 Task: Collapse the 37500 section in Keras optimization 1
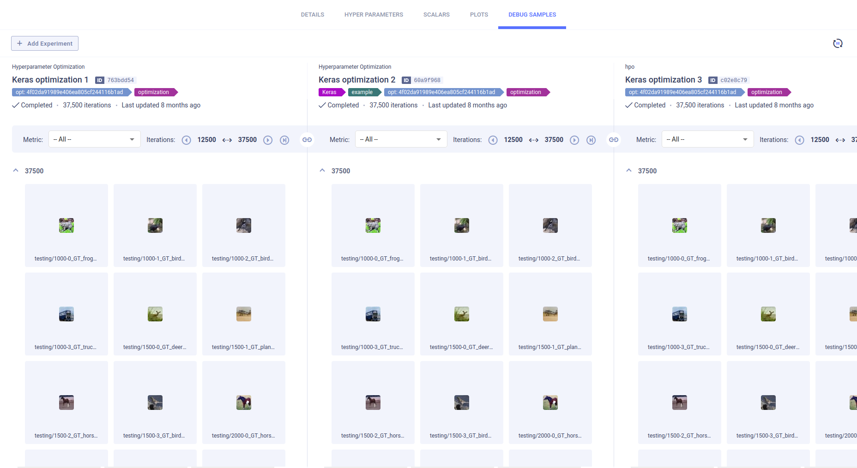(x=16, y=171)
